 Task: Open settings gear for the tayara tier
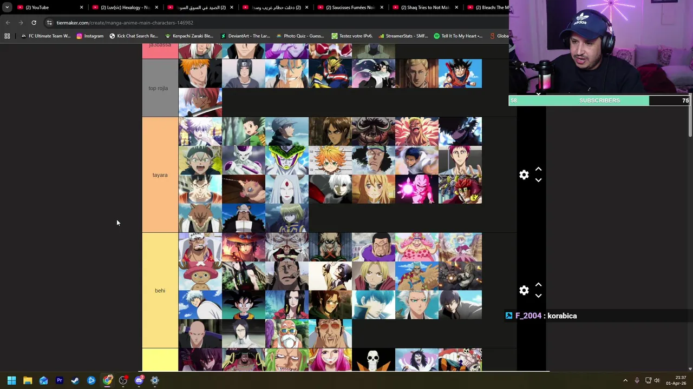(x=524, y=175)
